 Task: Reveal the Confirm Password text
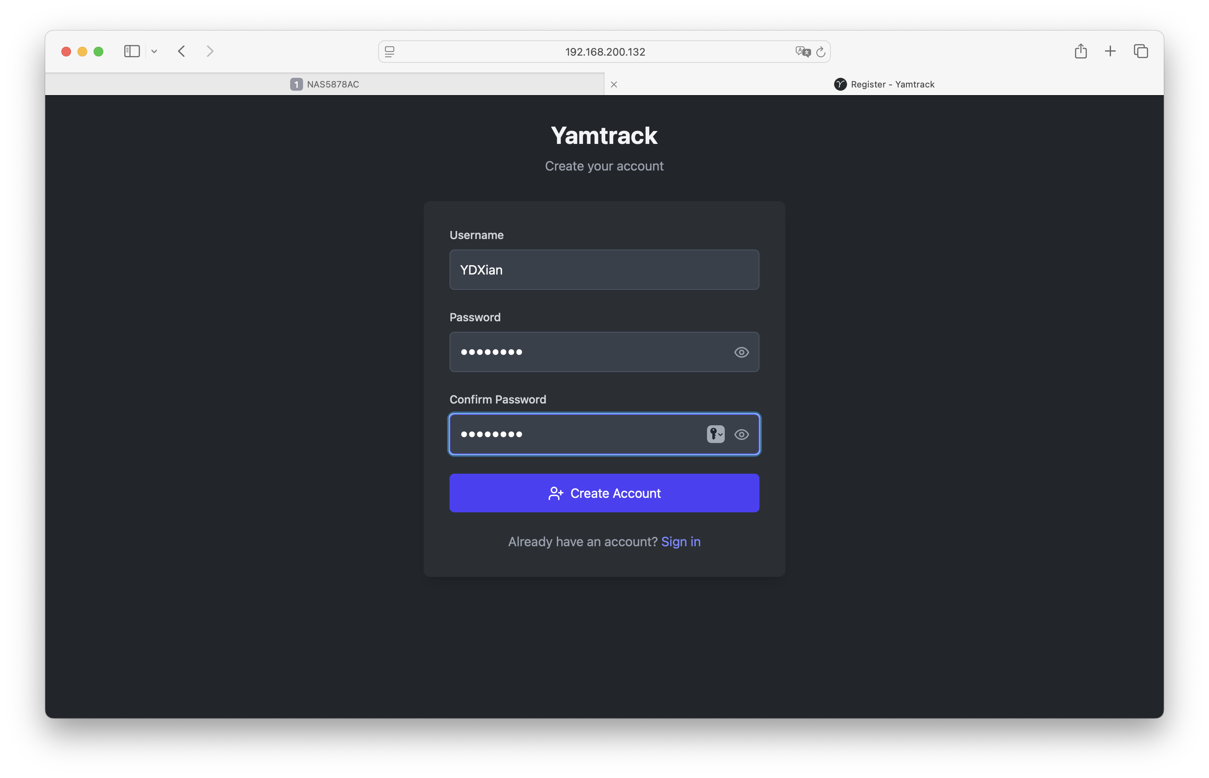click(741, 435)
